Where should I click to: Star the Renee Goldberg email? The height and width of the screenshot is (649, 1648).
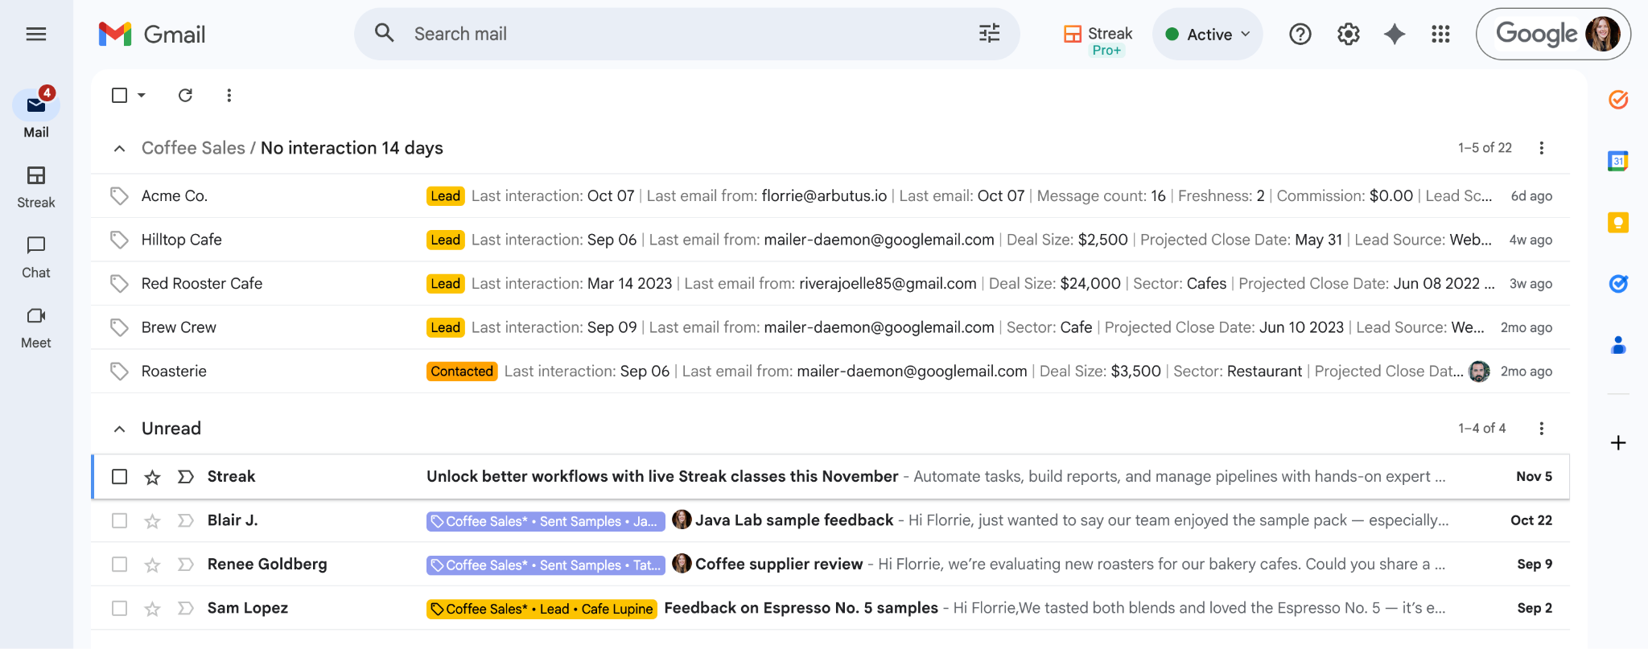click(152, 565)
